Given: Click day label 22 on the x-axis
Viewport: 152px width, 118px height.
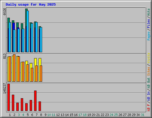Looking at the screenshot, I should point(102,115).
